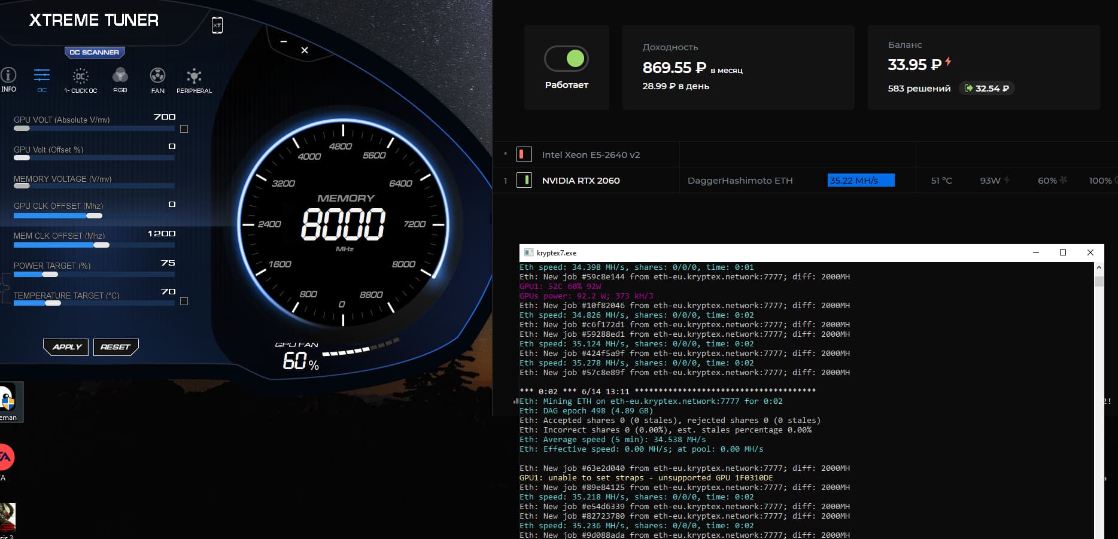Click the Memory 8000 MHz gauge readout
Screen dimensions: 1118x539
click(x=344, y=224)
